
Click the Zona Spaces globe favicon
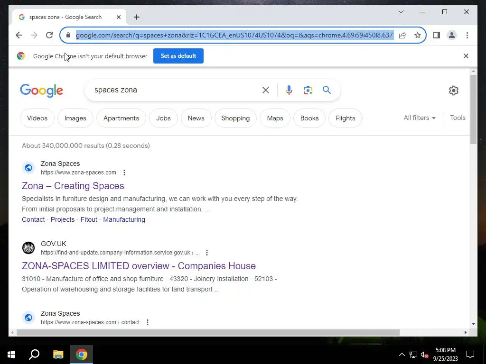(x=28, y=168)
